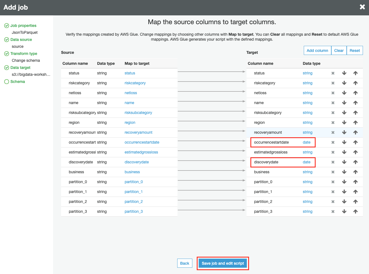This screenshot has width=369, height=274.
Task: Move partition_3 target column up
Action: click(x=355, y=212)
